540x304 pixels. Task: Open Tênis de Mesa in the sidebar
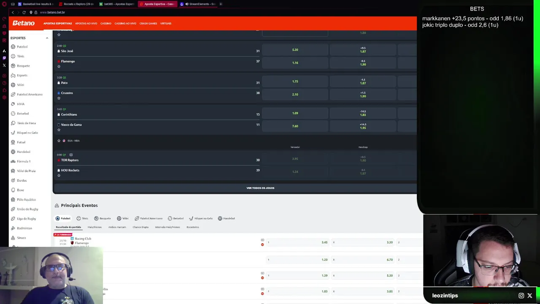click(26, 123)
